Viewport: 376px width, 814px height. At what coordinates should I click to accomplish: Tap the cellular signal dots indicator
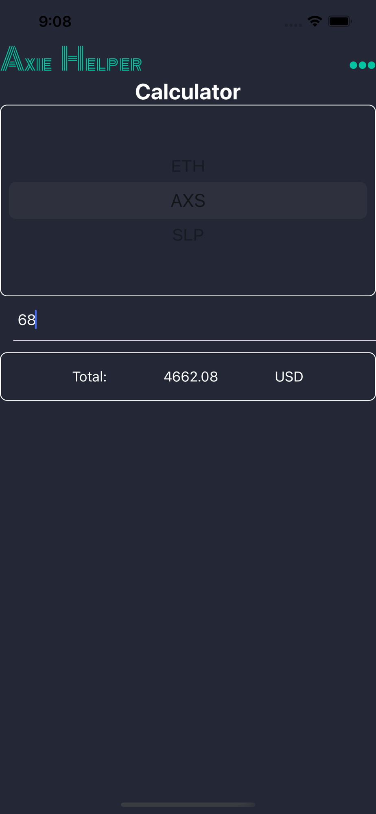coord(293,25)
